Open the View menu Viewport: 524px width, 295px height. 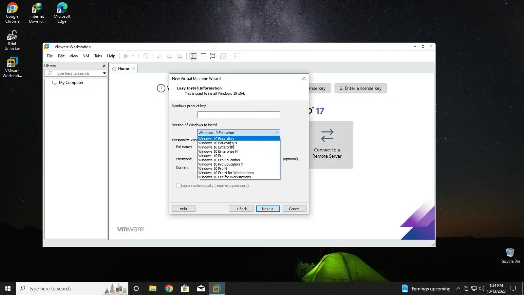coord(74,56)
